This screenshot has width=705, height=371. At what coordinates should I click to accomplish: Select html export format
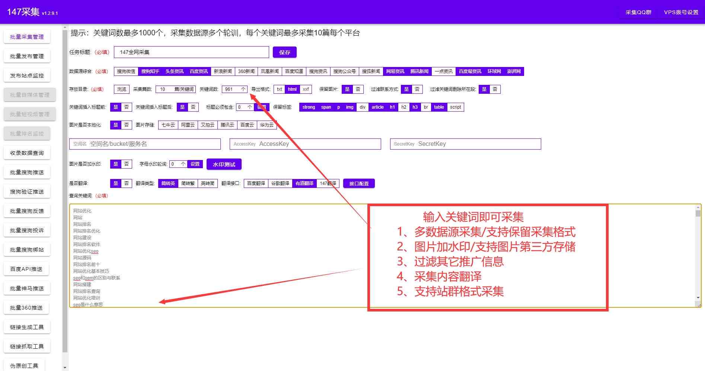(292, 89)
